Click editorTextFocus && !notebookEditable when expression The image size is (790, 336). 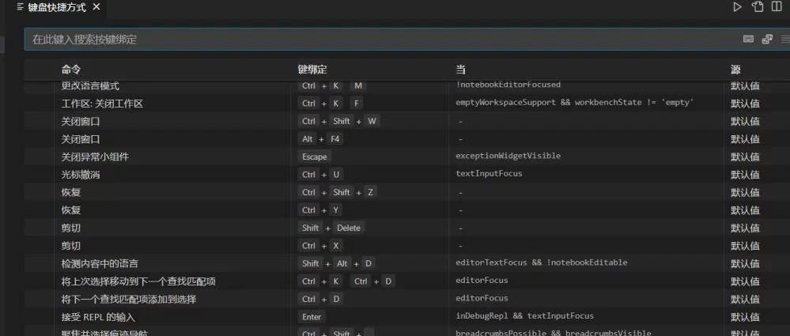click(541, 262)
